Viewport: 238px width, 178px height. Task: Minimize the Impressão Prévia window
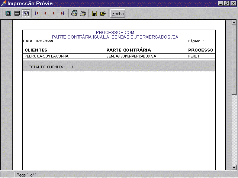click(x=221, y=3)
